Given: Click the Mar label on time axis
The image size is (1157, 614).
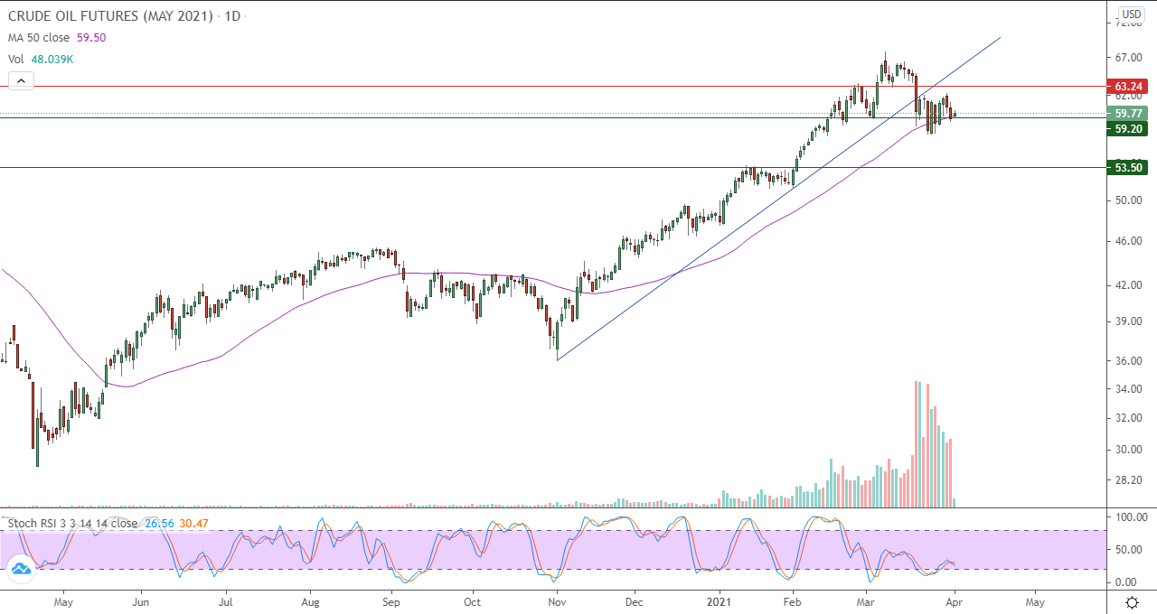Looking at the screenshot, I should click(x=866, y=600).
